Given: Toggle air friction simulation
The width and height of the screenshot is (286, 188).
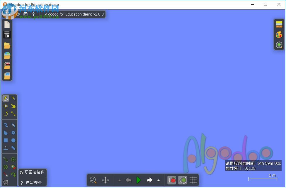Looking at the screenshot, I should click(x=183, y=180).
